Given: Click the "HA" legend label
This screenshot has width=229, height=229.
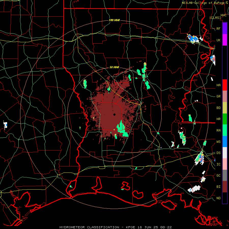Looking at the screenshot, I should [x=218, y=85].
